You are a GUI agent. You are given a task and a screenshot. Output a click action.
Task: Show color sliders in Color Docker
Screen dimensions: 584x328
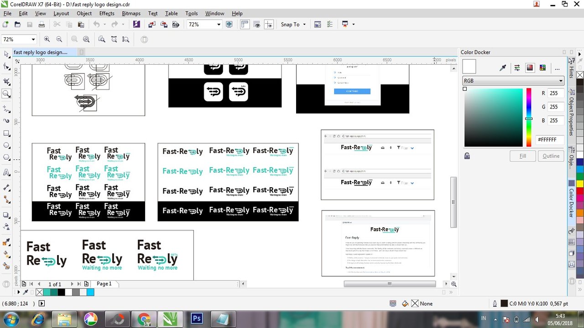tap(517, 68)
